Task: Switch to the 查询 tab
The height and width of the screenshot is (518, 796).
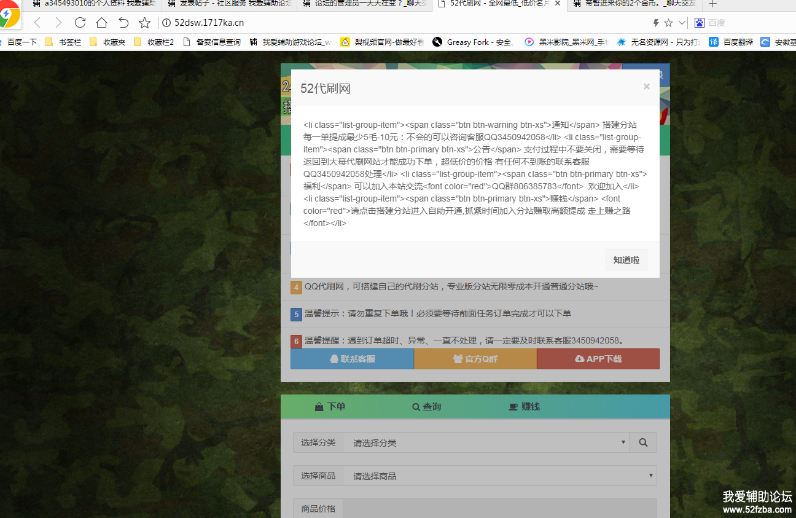Action: [426, 407]
